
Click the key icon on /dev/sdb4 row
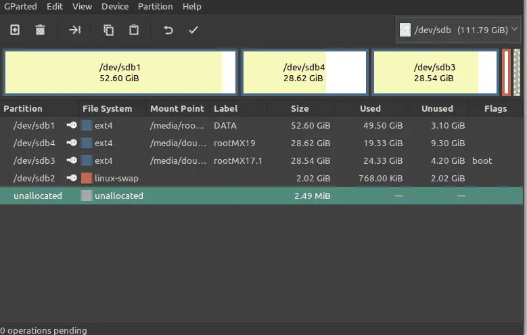[72, 143]
